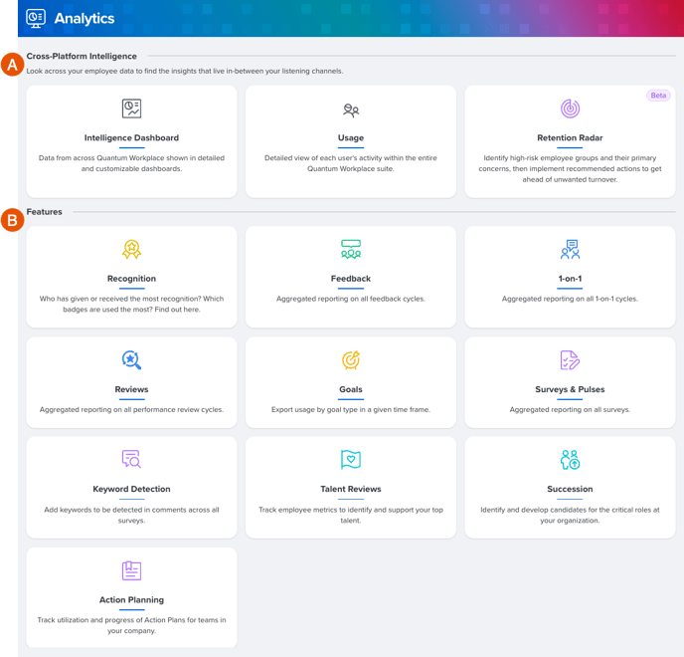Open the Action Planning title link
The width and height of the screenshot is (684, 657).
coord(131,600)
